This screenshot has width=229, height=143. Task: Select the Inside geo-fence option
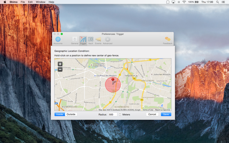click(60, 114)
